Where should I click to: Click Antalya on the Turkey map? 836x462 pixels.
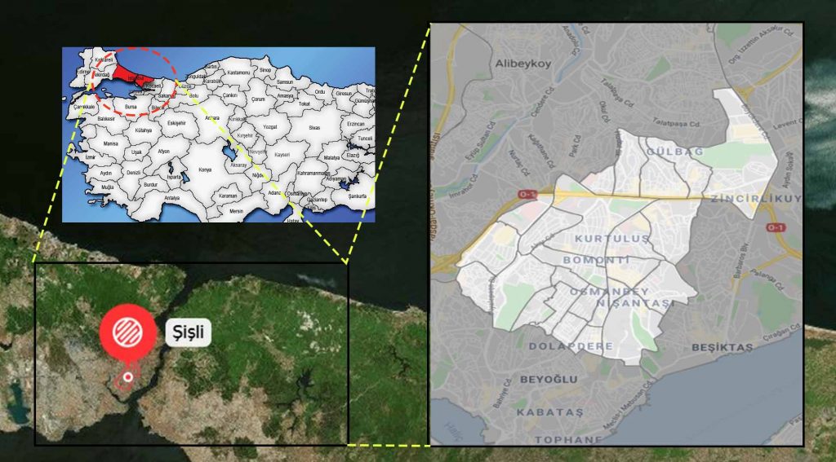click(x=171, y=198)
